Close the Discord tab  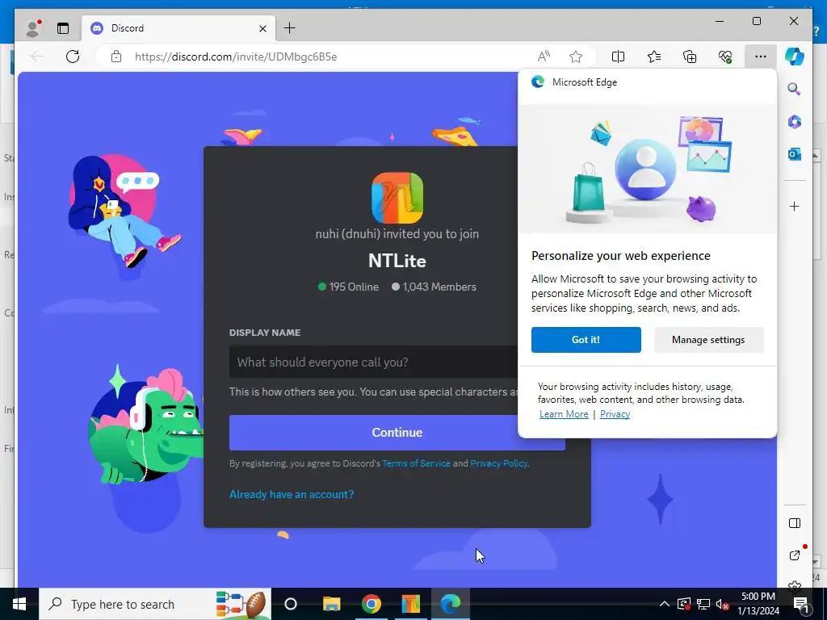(x=262, y=28)
